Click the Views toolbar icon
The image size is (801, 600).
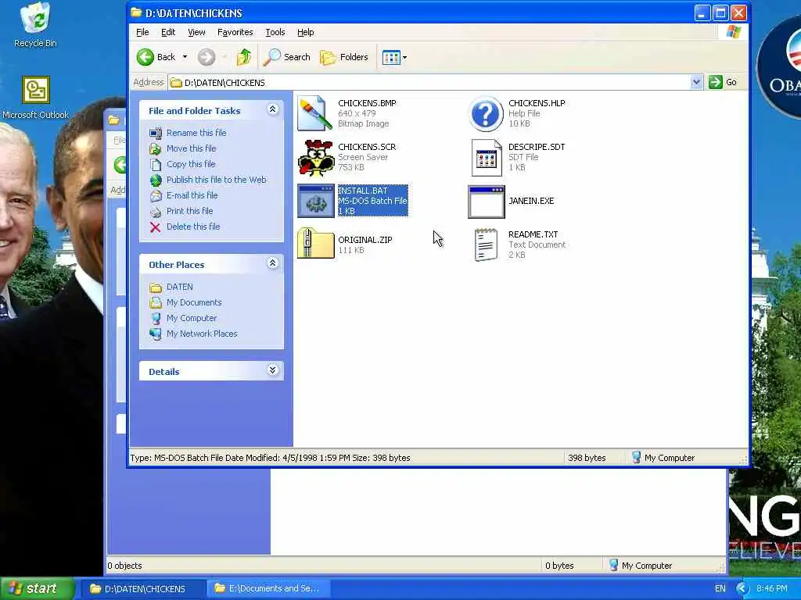pyautogui.click(x=391, y=57)
